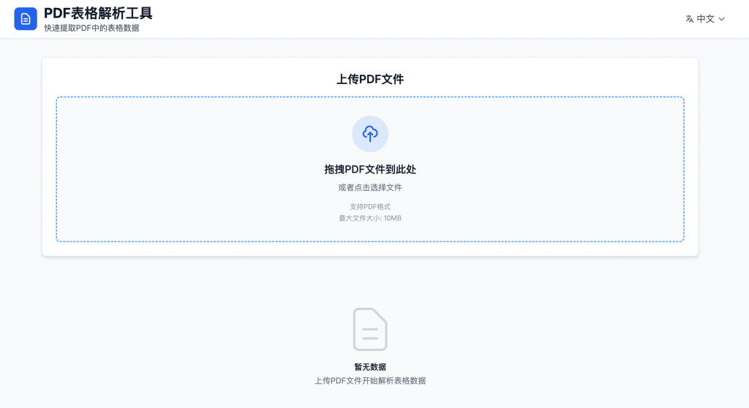Viewport: 749px width, 408px height.
Task: Click the cloud upload icon
Action: click(370, 134)
